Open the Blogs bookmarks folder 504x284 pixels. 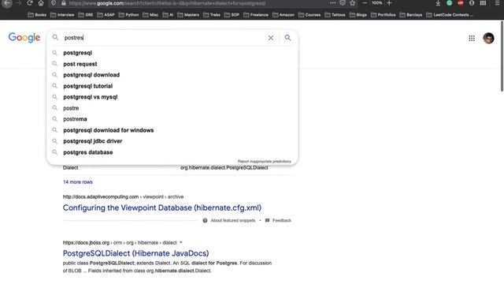[x=358, y=15]
